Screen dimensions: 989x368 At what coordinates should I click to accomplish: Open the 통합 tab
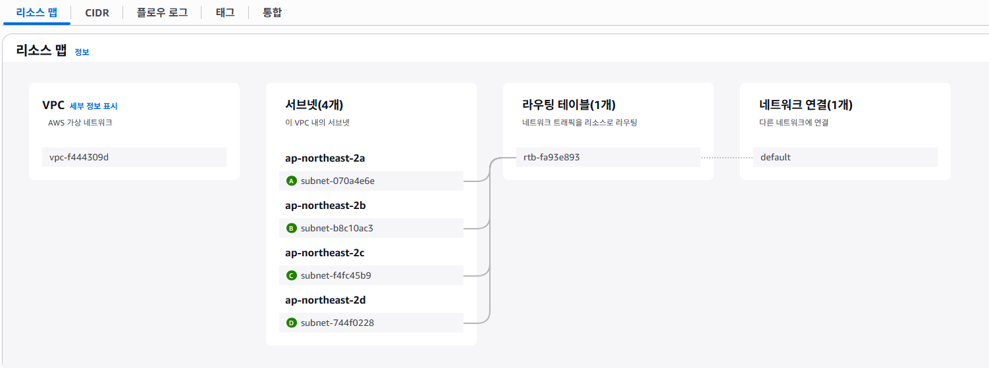pos(272,12)
